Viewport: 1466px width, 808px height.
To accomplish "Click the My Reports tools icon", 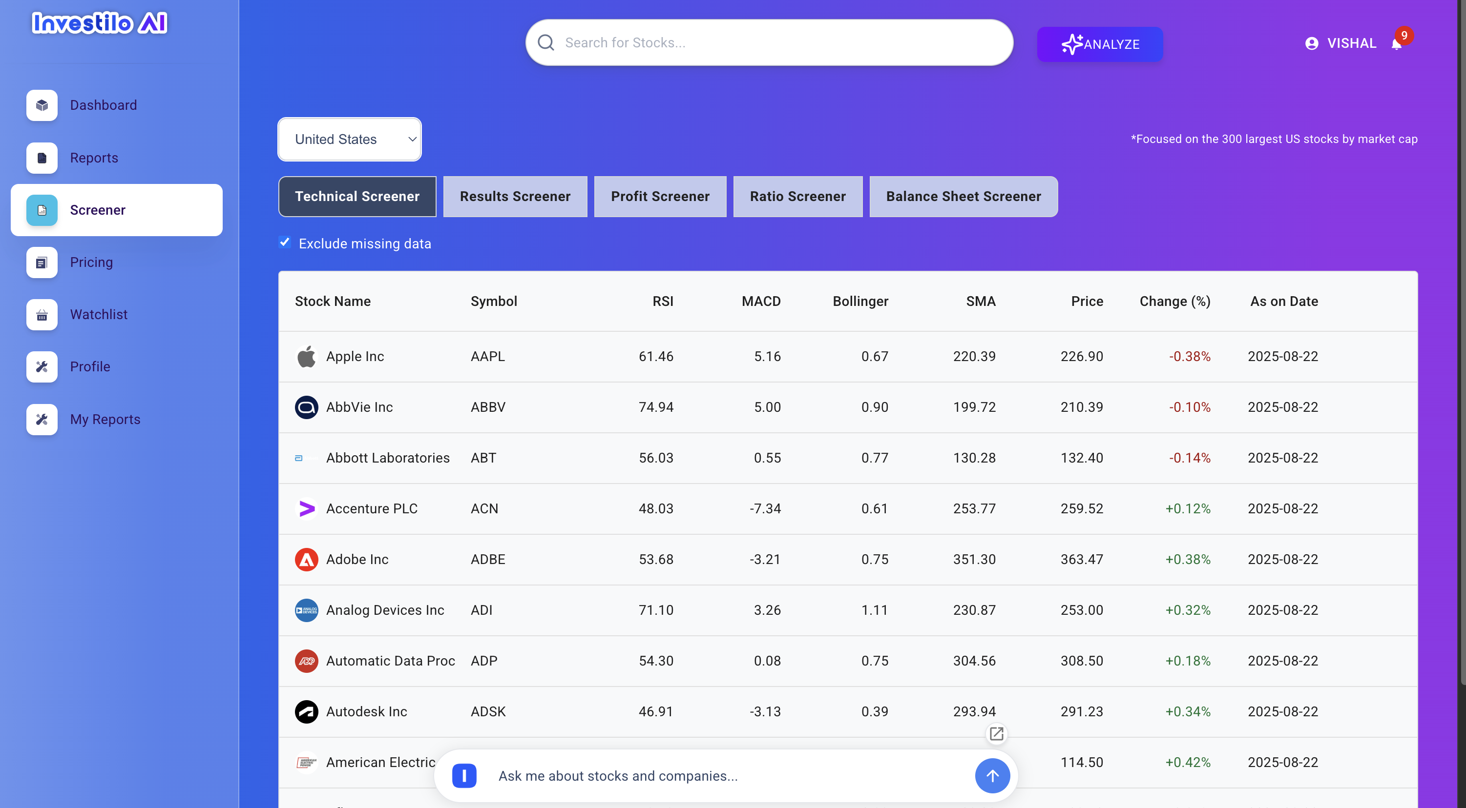I will click(42, 419).
